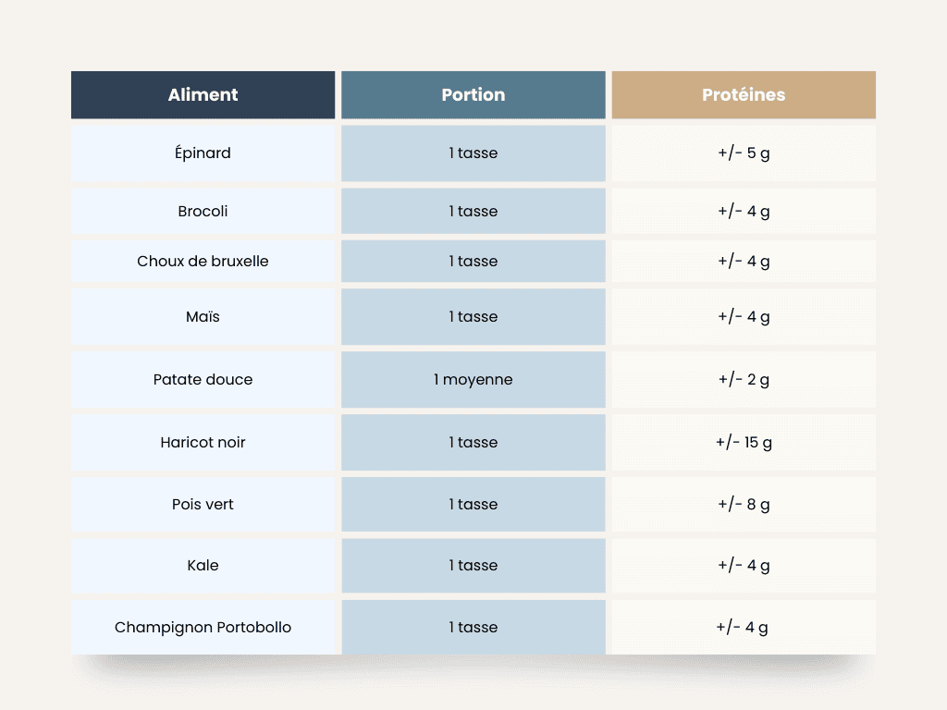The height and width of the screenshot is (710, 947).
Task: Select the Patate douce cell
Action: (x=203, y=380)
